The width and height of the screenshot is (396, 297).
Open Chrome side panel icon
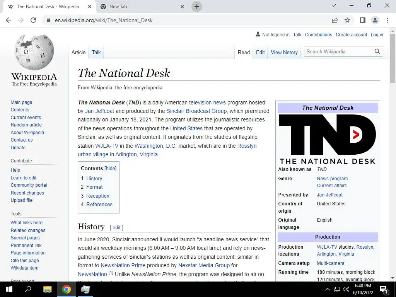363,20
